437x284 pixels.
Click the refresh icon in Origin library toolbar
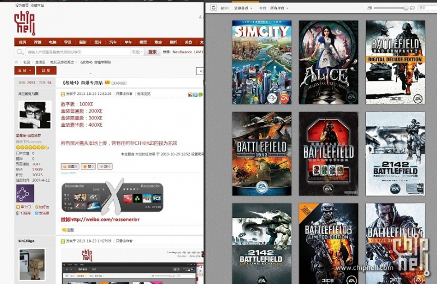pos(213,7)
